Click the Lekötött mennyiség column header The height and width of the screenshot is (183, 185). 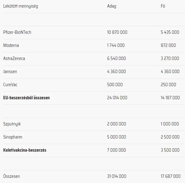pyautogui.click(x=21, y=6)
